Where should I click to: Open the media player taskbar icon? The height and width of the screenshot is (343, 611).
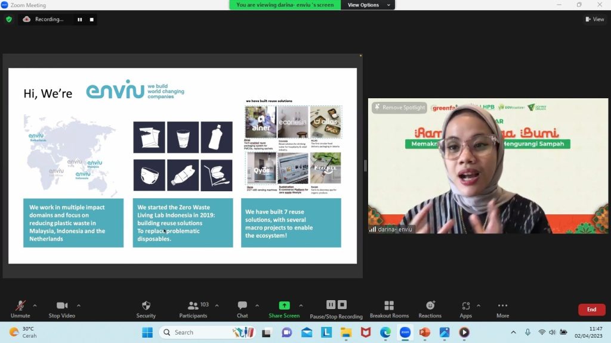pos(464,332)
